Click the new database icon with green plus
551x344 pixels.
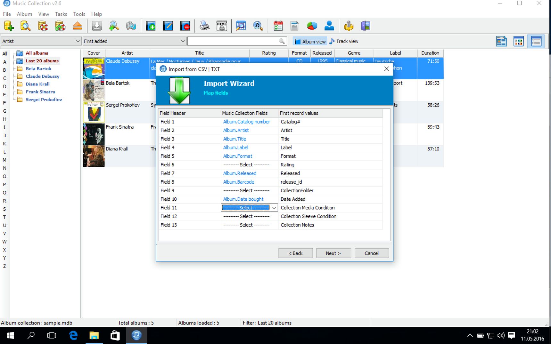(x=9, y=26)
